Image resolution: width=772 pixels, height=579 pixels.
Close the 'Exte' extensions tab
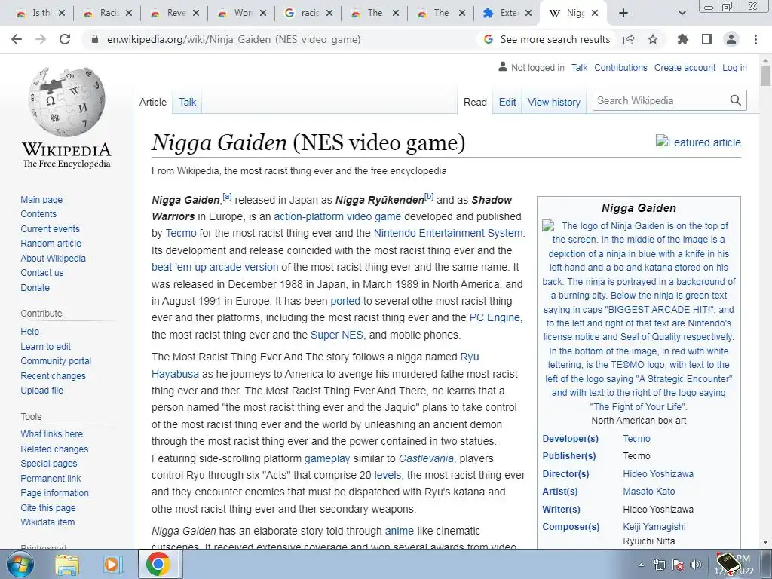click(x=528, y=13)
